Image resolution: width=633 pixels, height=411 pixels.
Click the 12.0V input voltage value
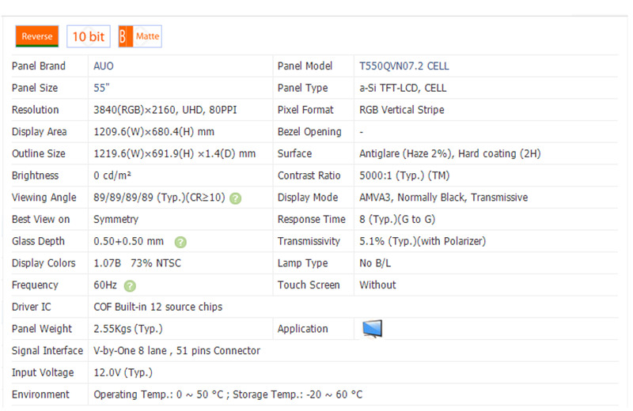pyautogui.click(x=123, y=373)
